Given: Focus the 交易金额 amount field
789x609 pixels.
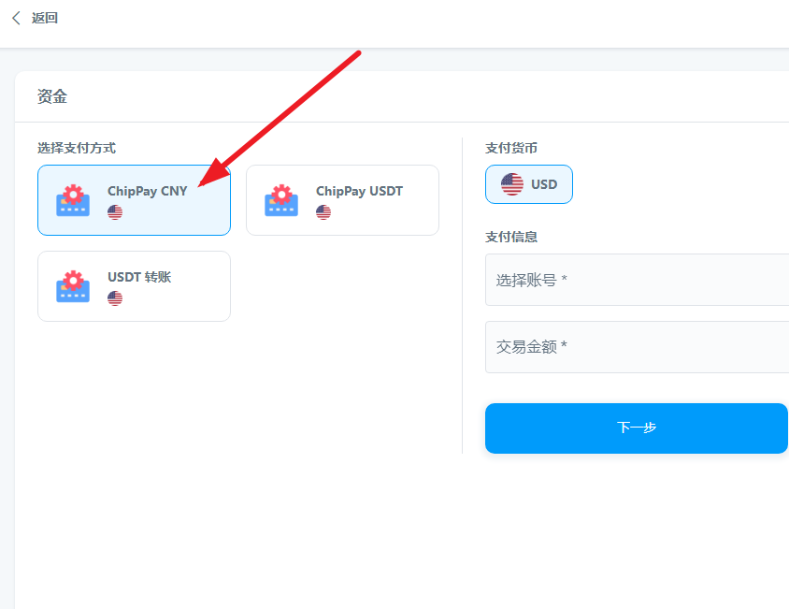Looking at the screenshot, I should click(637, 347).
